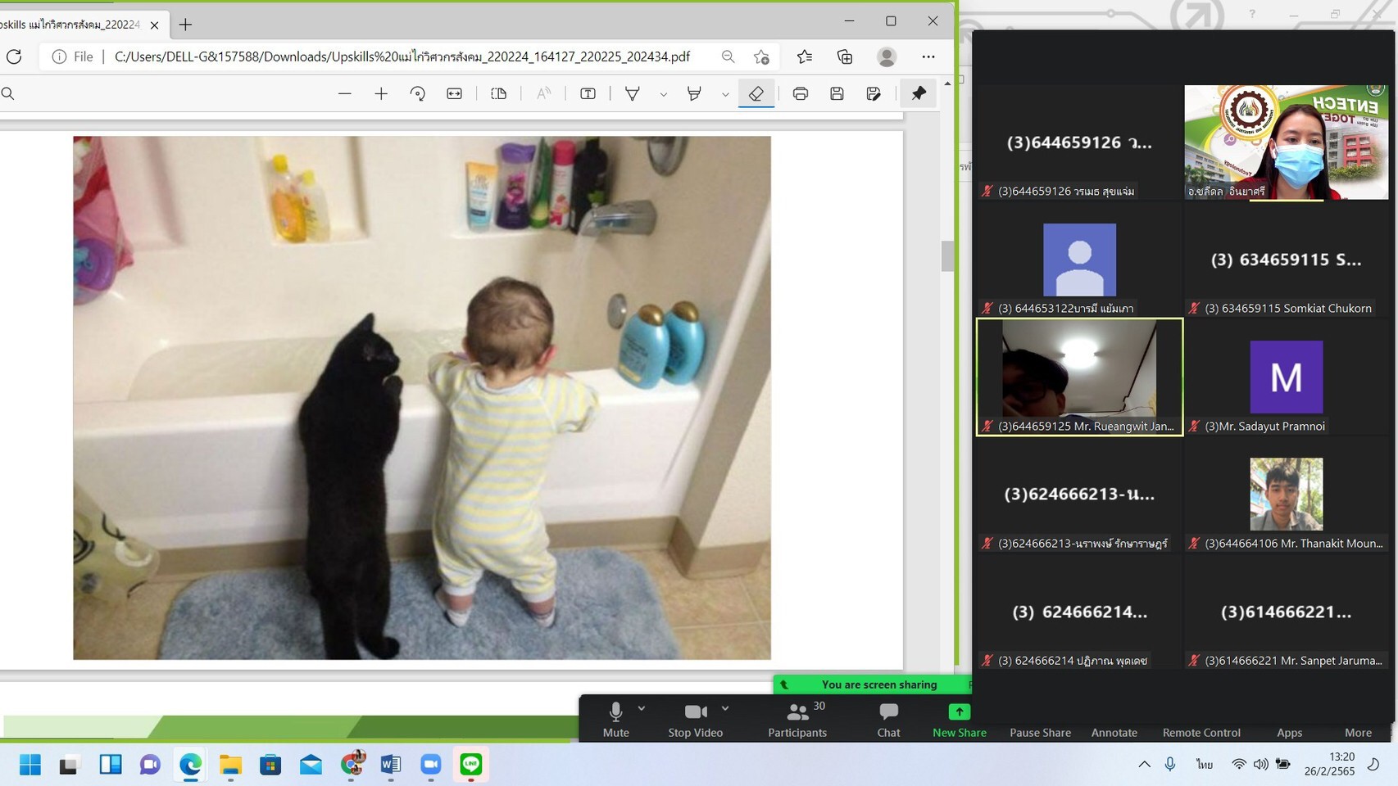Click the Fit to width icon
Viewport: 1398px width, 786px height.
point(454,93)
